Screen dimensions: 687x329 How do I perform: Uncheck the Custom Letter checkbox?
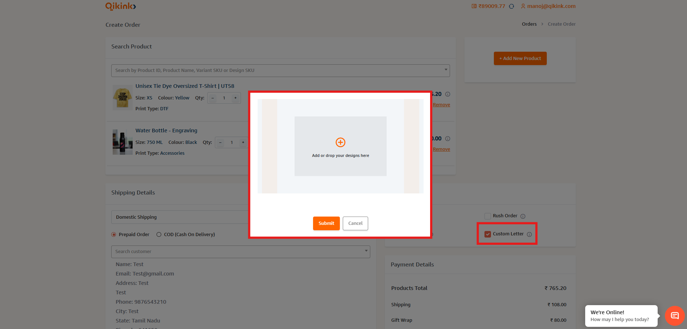(x=488, y=234)
